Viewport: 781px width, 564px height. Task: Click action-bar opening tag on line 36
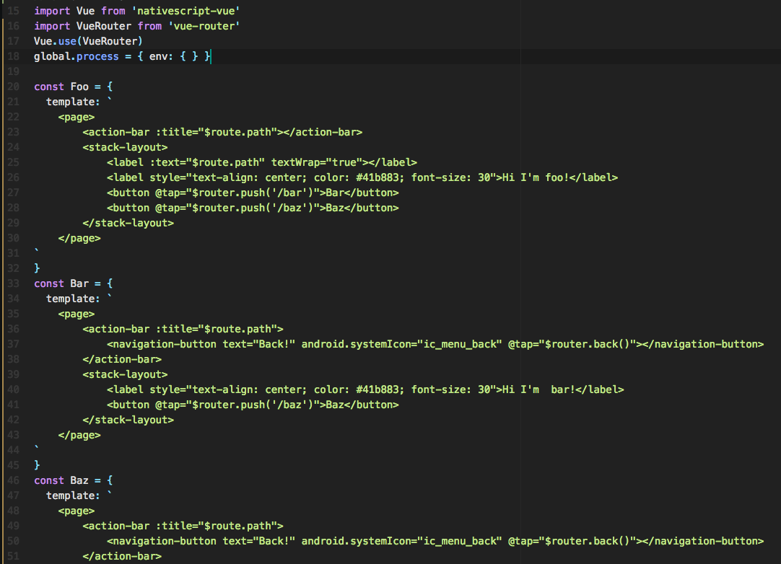click(183, 329)
